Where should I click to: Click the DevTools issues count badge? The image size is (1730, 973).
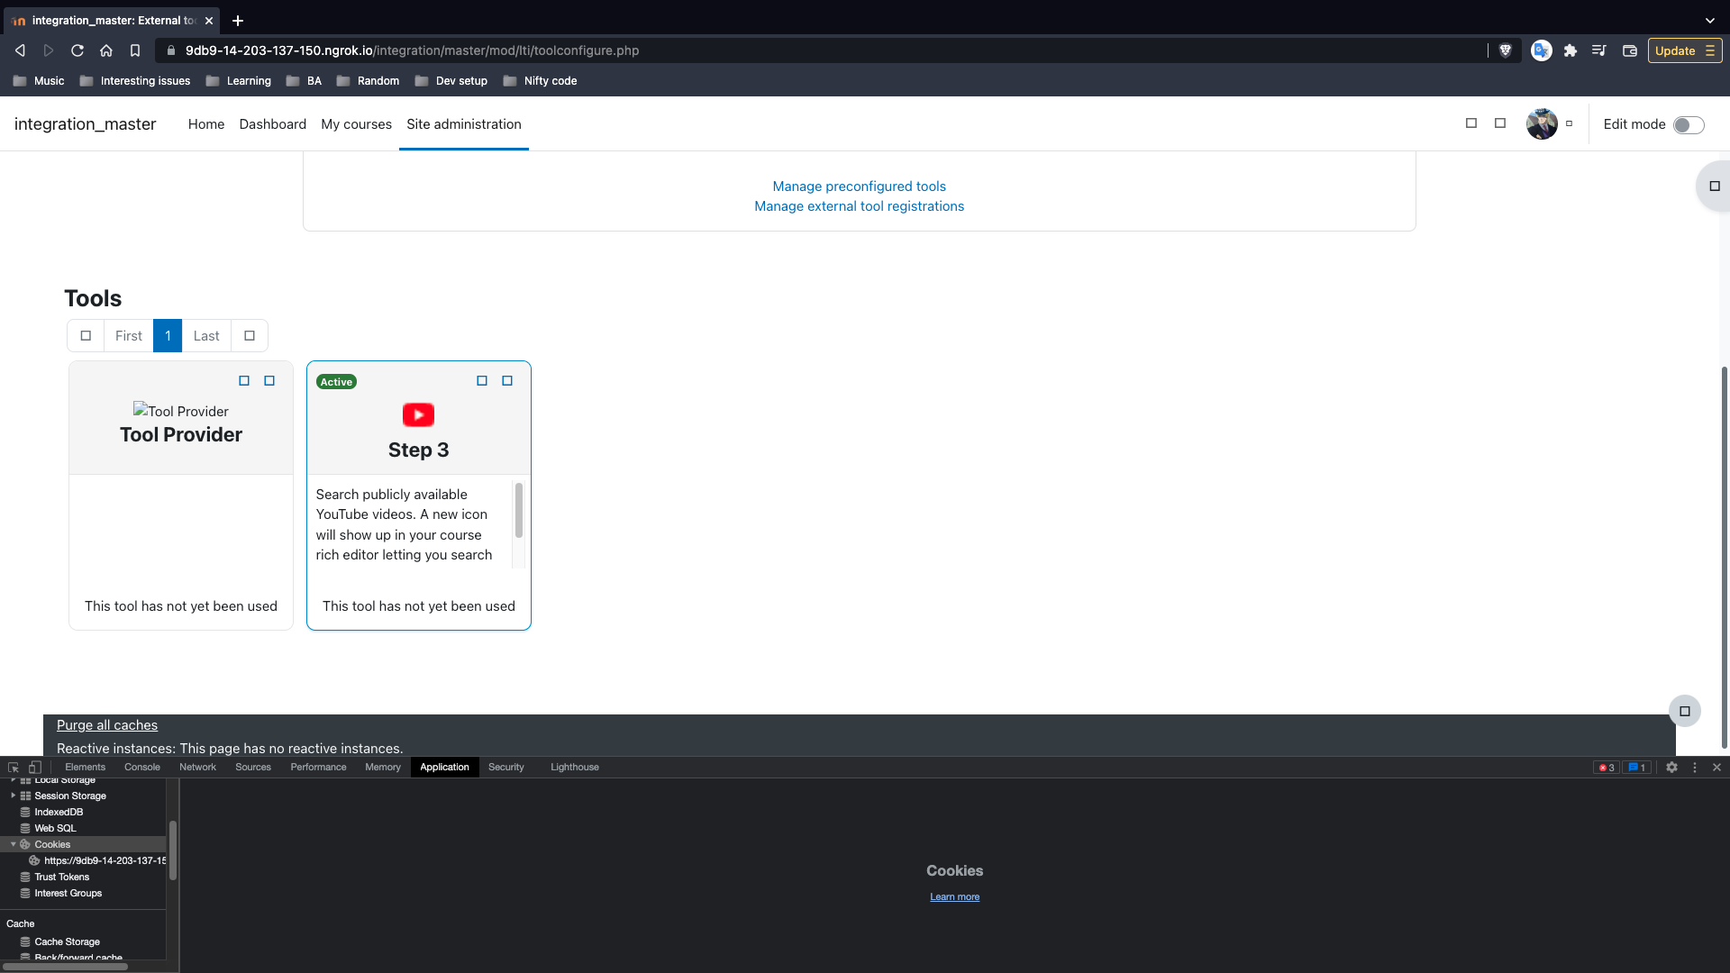(x=1636, y=768)
